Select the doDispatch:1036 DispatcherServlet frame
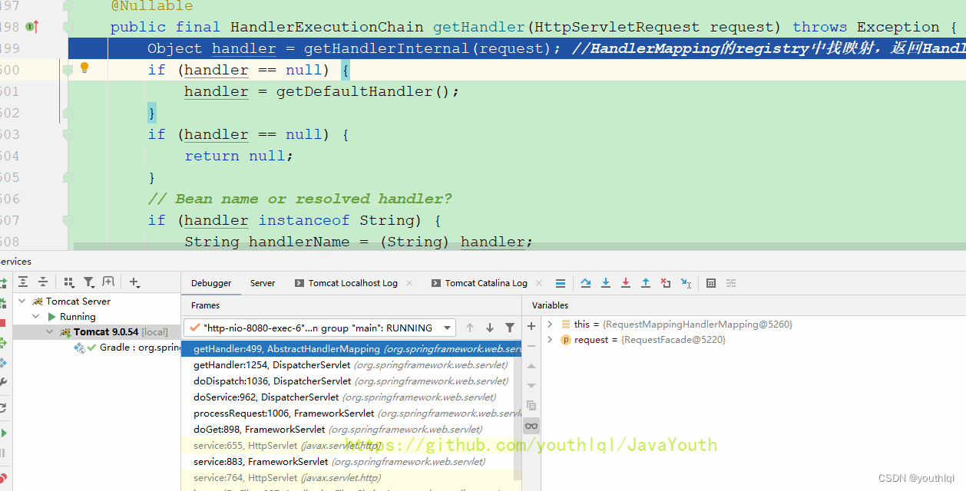966x491 pixels. tap(351, 381)
